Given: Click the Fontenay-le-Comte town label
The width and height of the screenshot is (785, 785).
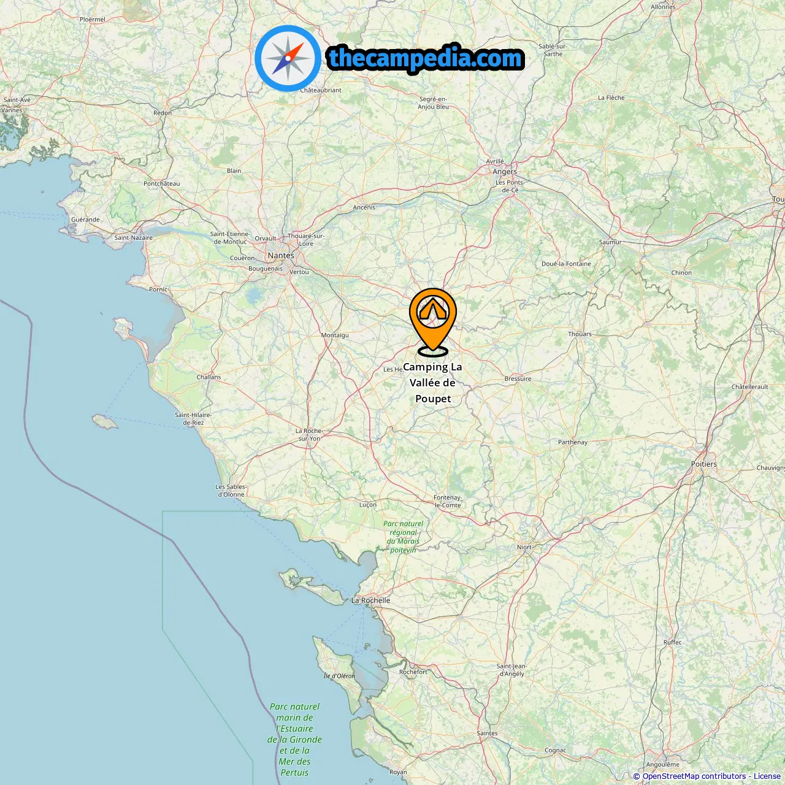Looking at the screenshot, I should [x=448, y=501].
